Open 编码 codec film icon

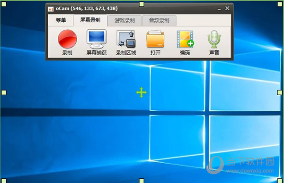click(185, 39)
